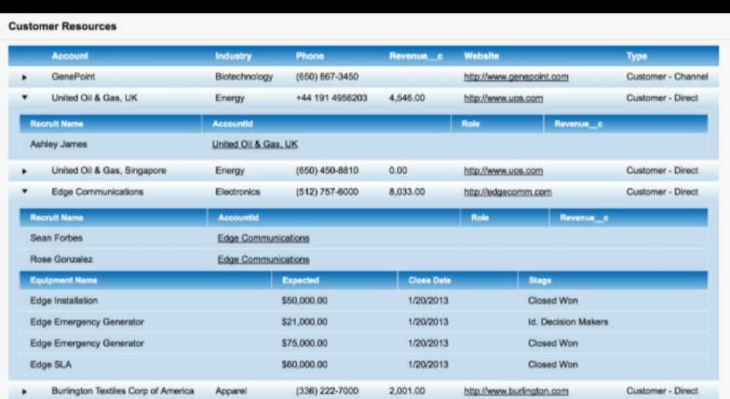
Task: Click Role header under United Oil UK
Action: coord(470,124)
